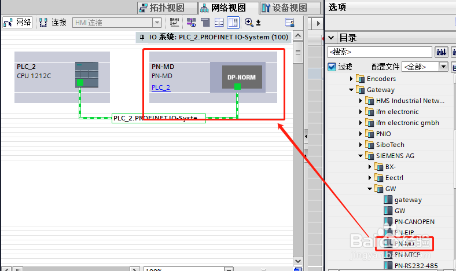Expand the BX- folder
The height and width of the screenshot is (271, 456).
click(370, 167)
